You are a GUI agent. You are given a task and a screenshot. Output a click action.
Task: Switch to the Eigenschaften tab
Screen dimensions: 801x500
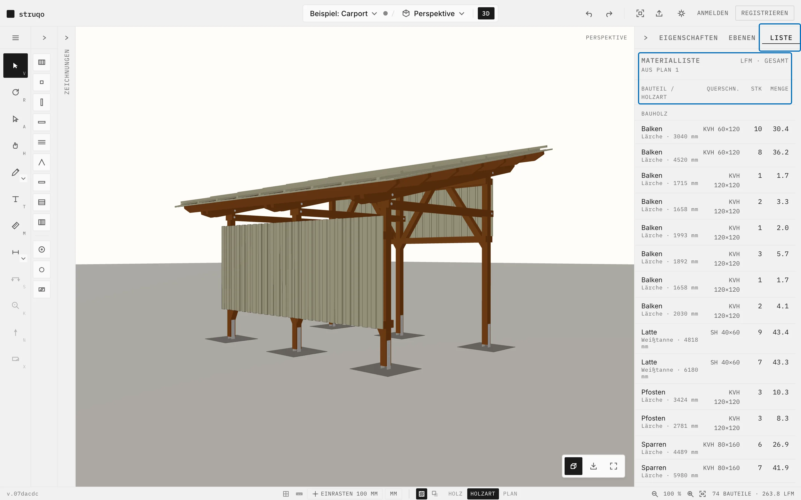[x=688, y=38]
